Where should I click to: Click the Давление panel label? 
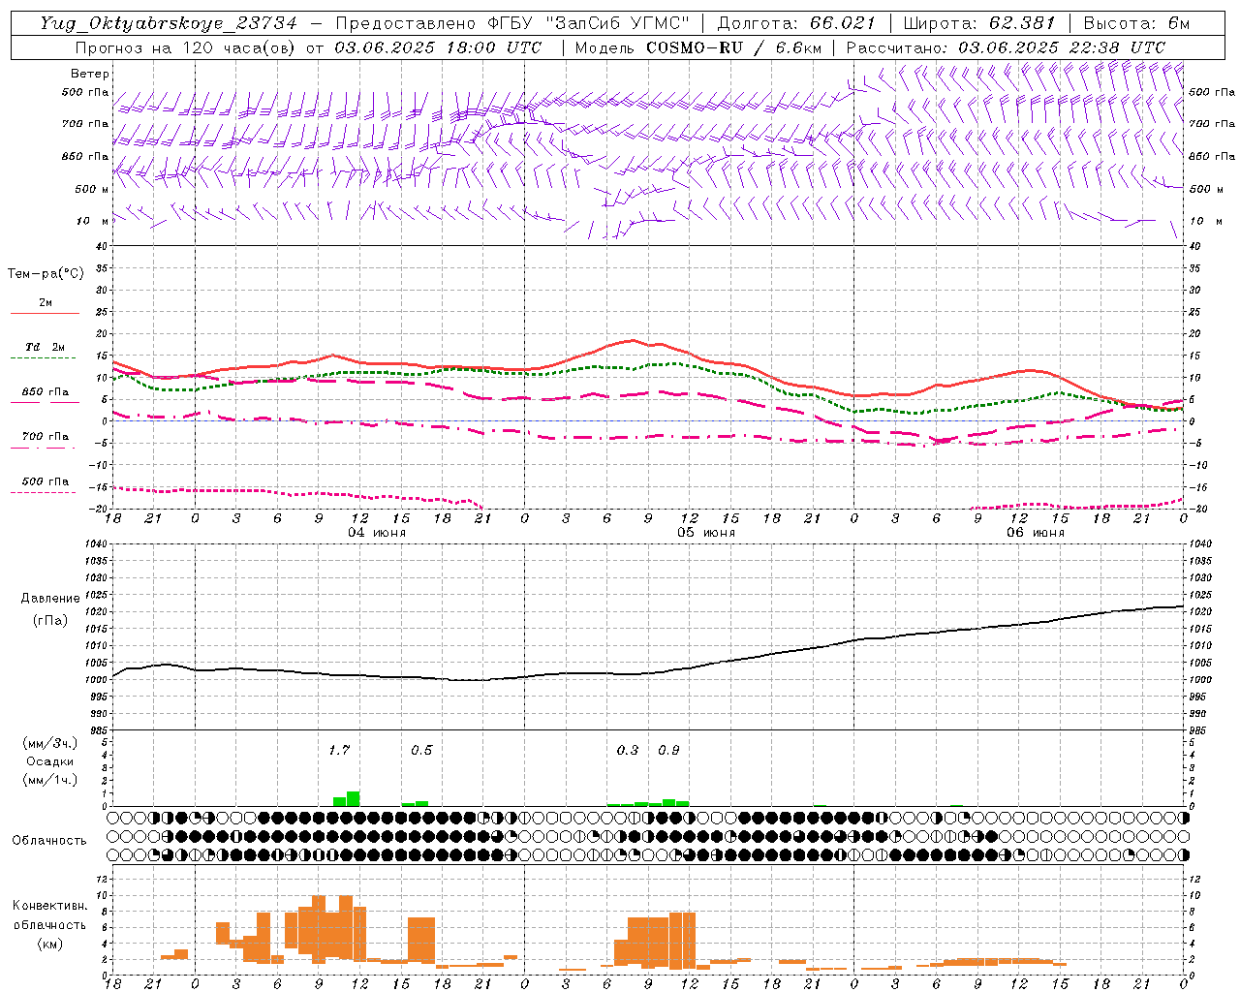[x=50, y=599]
